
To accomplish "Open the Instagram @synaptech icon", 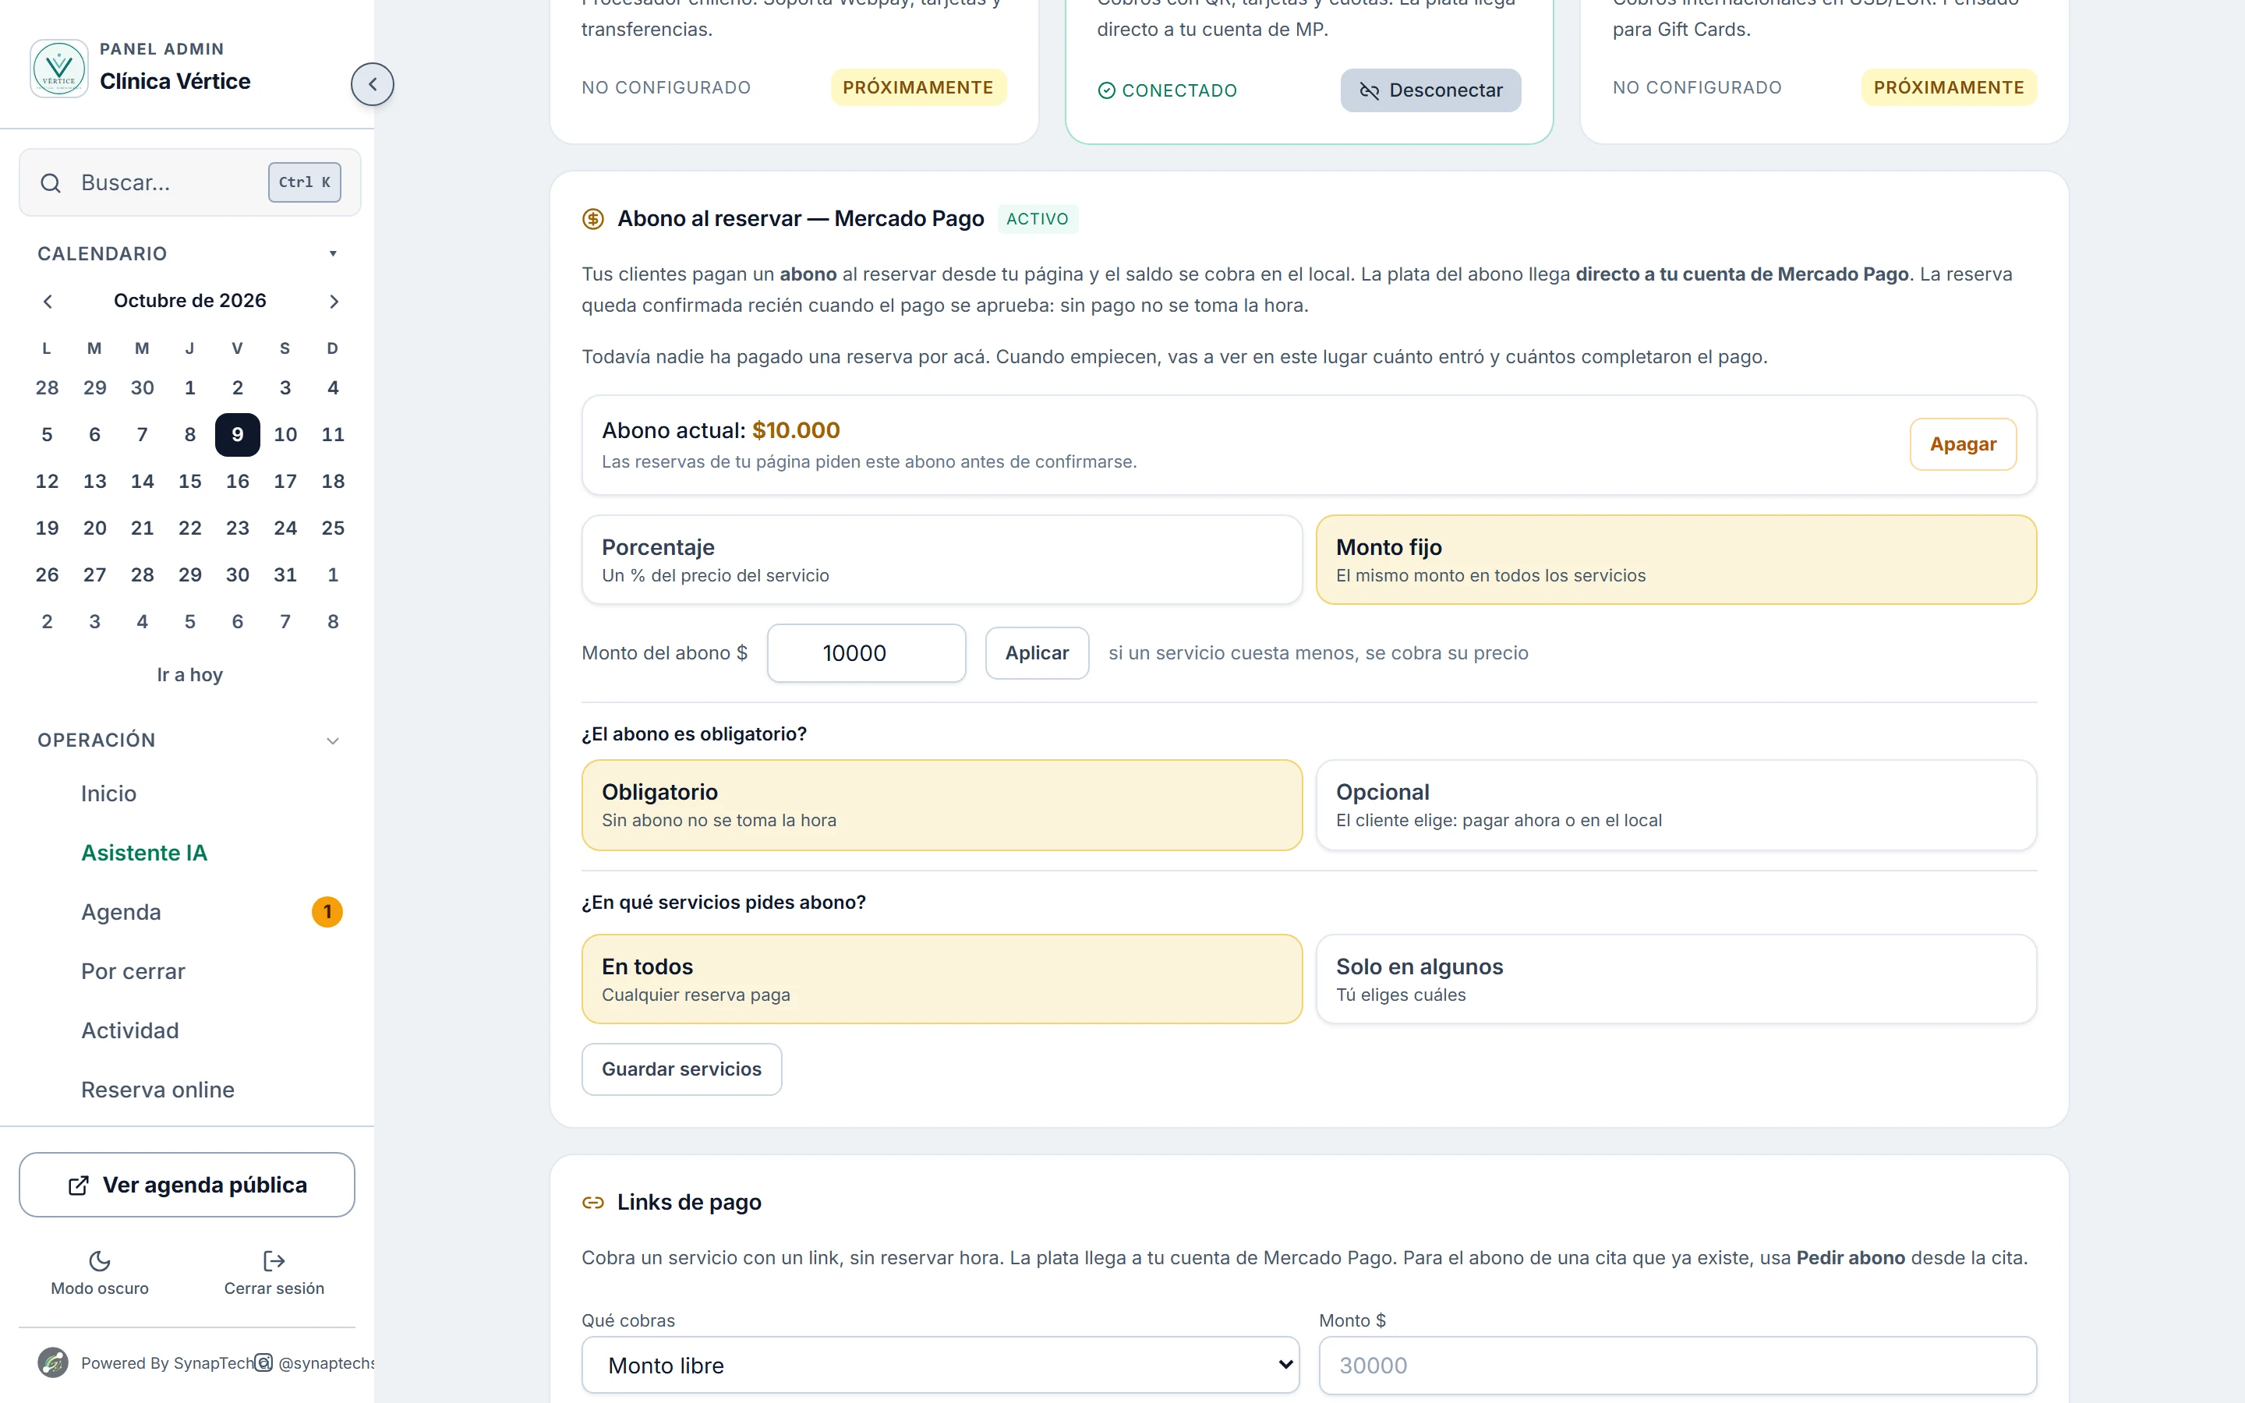I will click(x=264, y=1362).
